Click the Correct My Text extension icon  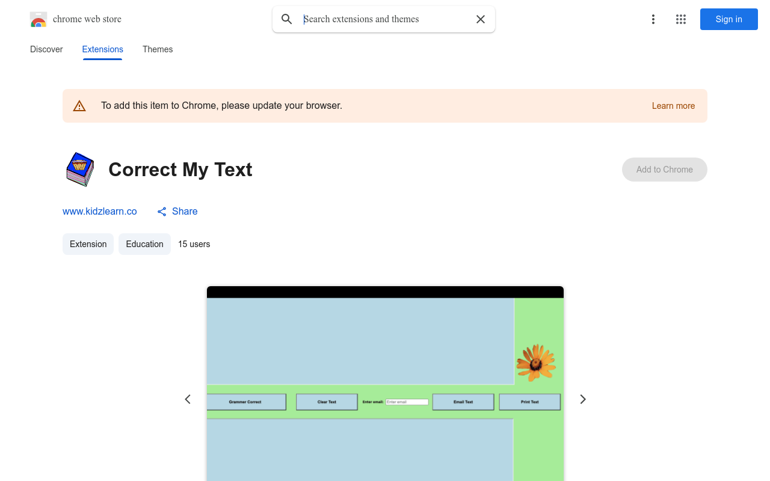(x=80, y=170)
